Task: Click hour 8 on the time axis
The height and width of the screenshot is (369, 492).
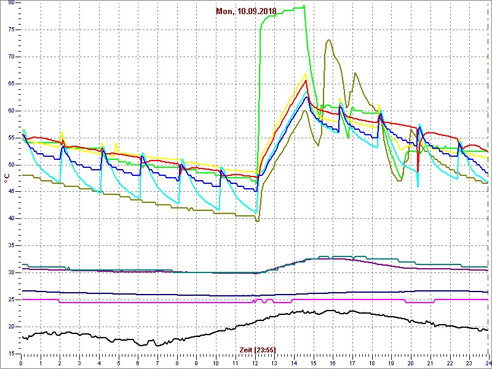Action: (177, 363)
